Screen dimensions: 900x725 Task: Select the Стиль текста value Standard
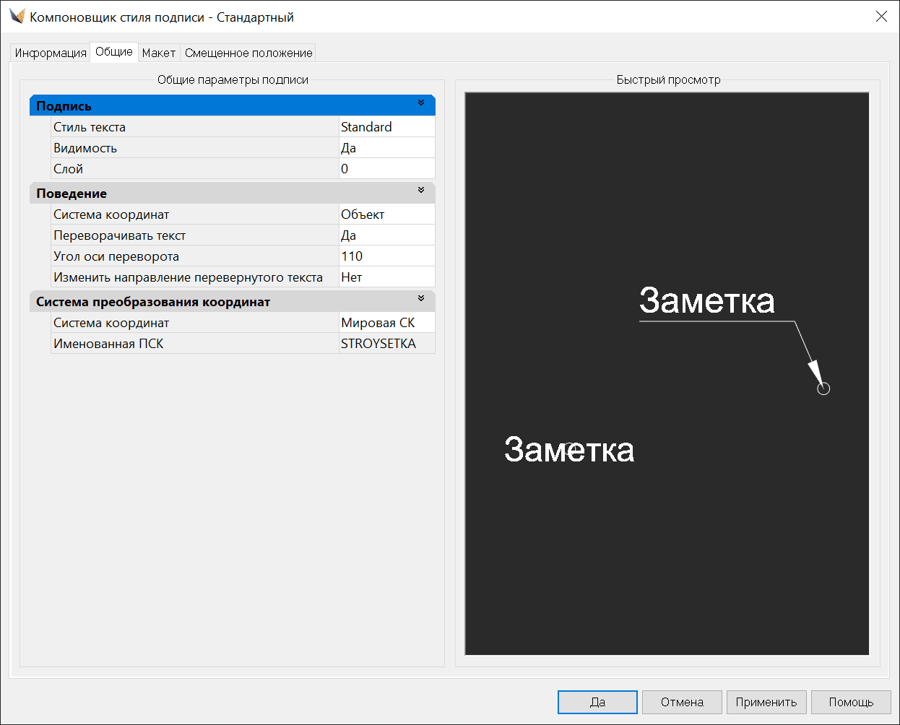tap(386, 127)
